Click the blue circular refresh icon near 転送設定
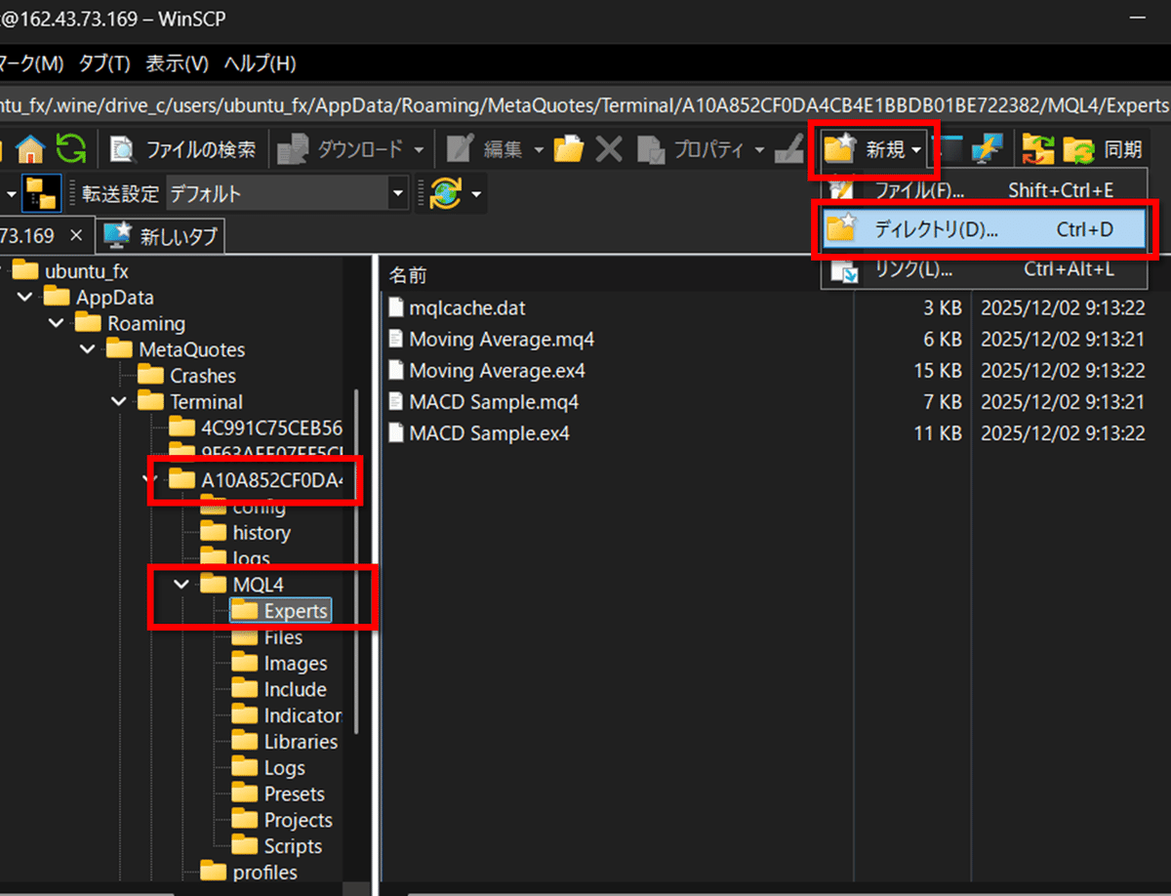The image size is (1171, 896). 447,192
